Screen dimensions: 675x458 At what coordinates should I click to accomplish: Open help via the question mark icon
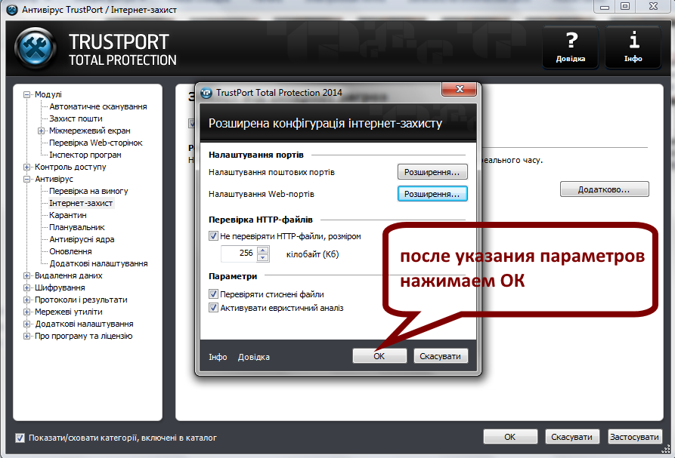[x=570, y=46]
